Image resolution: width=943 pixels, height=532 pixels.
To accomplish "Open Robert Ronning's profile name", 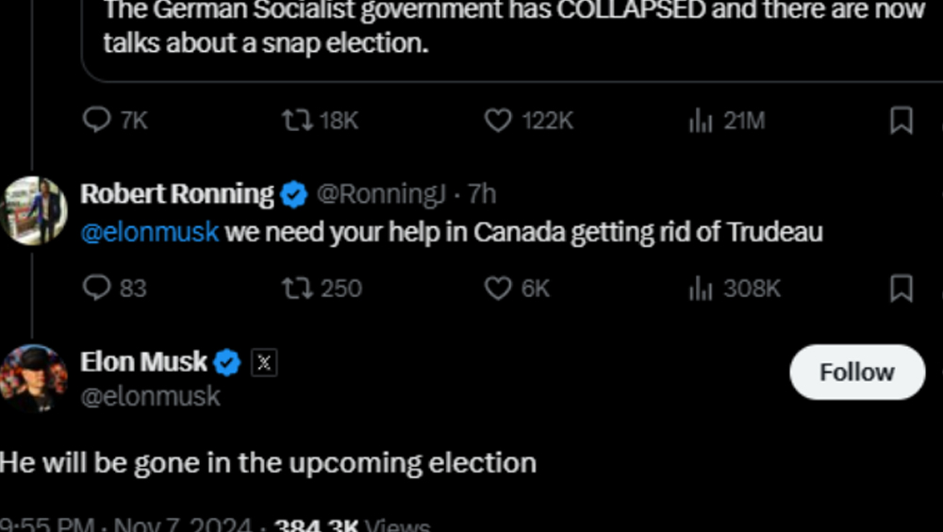I will pyautogui.click(x=177, y=194).
